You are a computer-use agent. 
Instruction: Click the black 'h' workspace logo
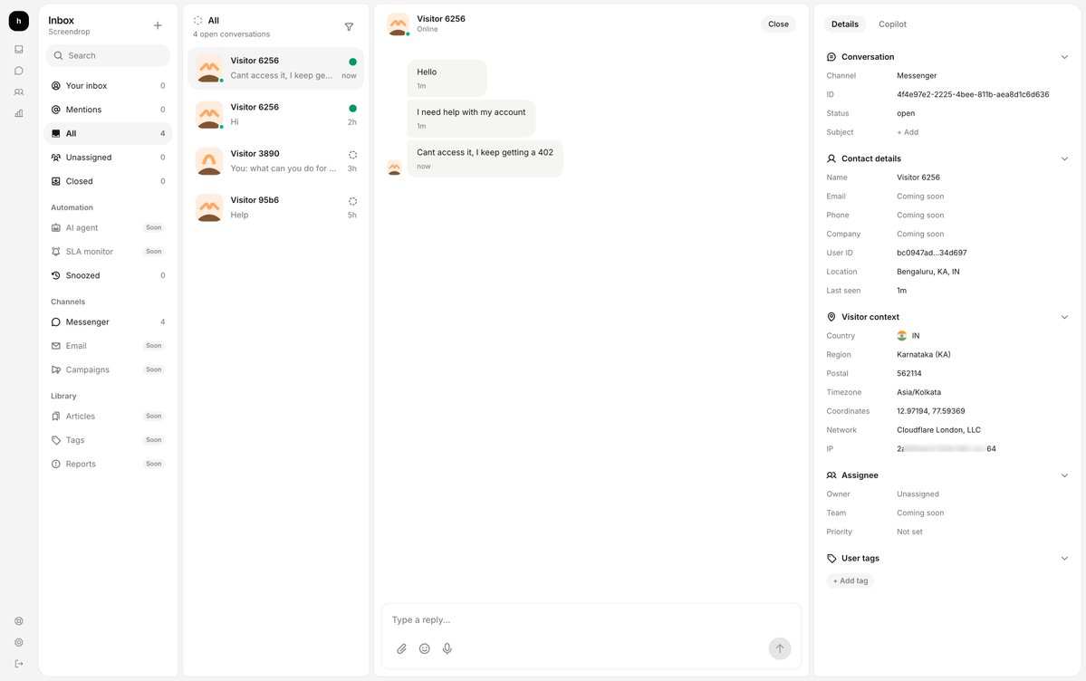click(19, 22)
